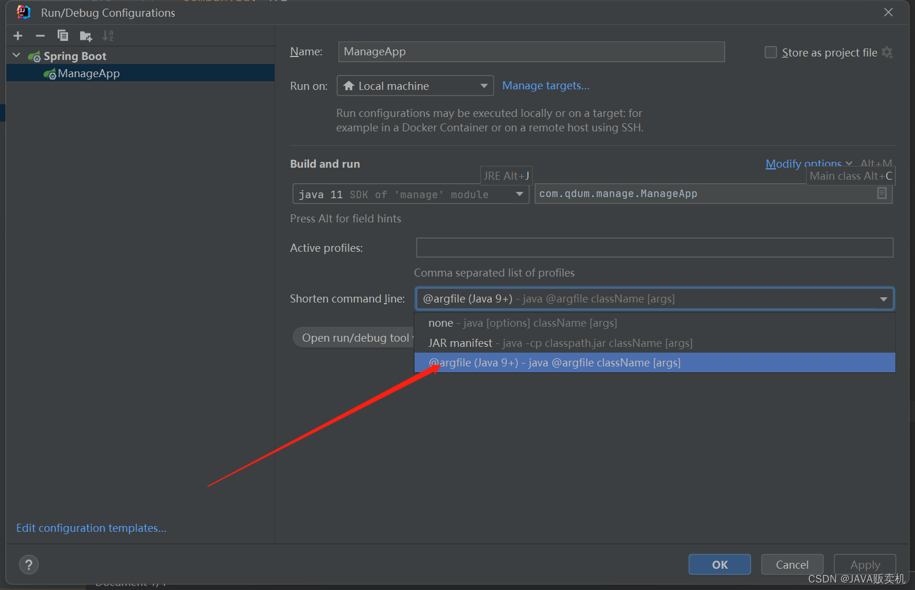Focus the Name input field
Image resolution: width=915 pixels, height=590 pixels.
(x=531, y=52)
